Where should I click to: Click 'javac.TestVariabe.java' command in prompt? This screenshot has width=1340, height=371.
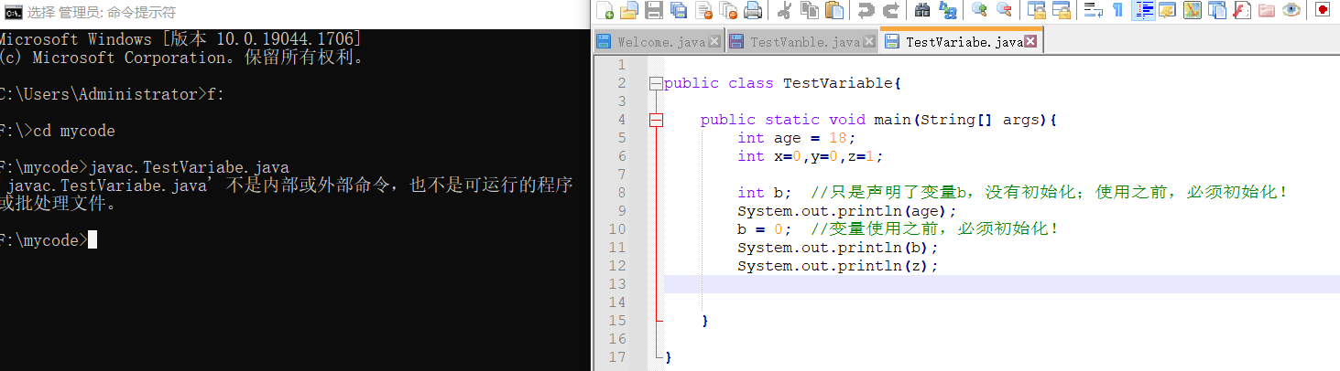click(x=190, y=168)
